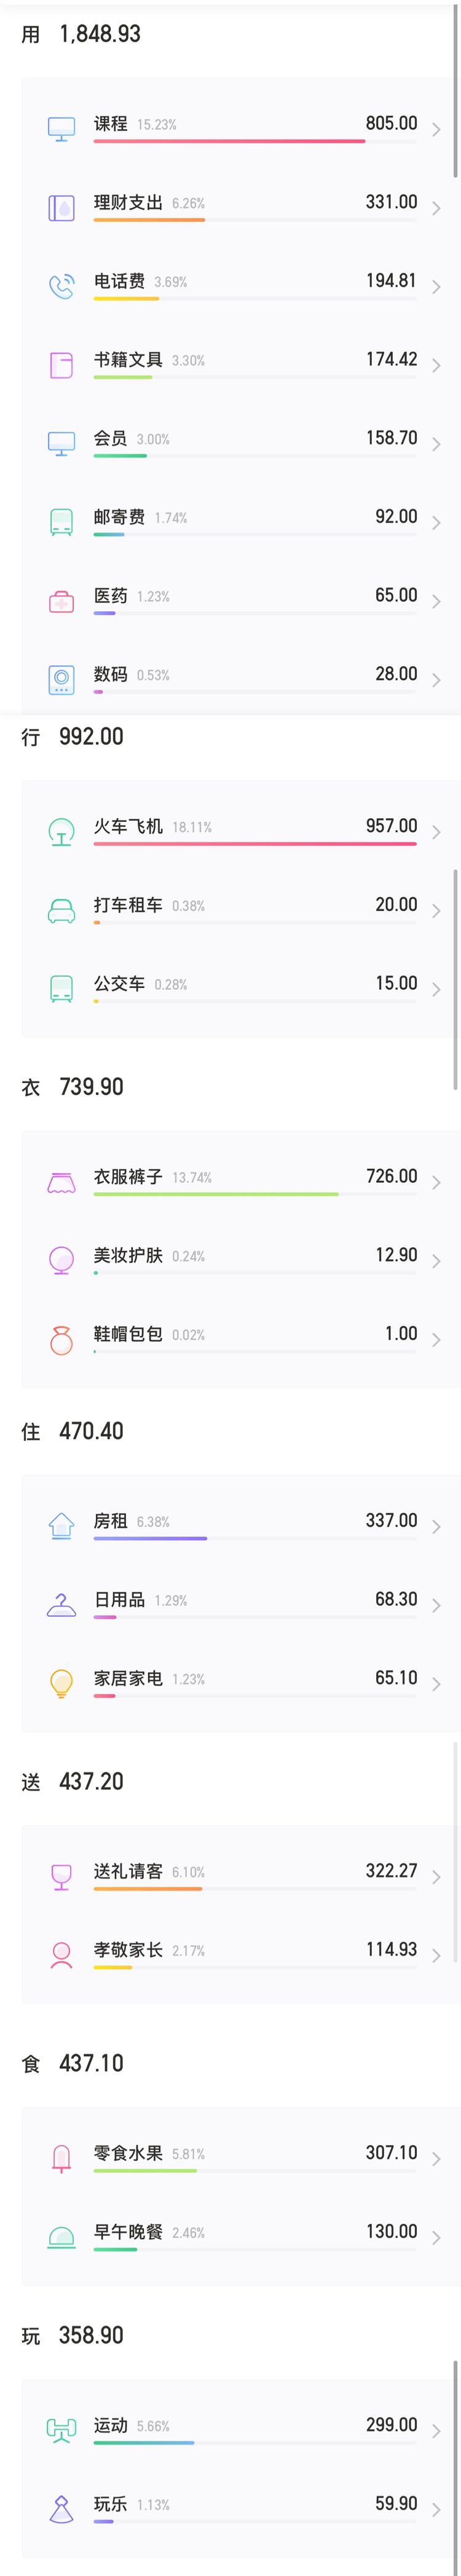Image resolution: width=461 pixels, height=2576 pixels.
Task: Tap the 房租 house icon
Action: tap(61, 1526)
